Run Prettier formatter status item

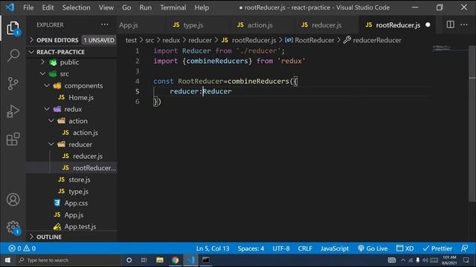coord(437,248)
